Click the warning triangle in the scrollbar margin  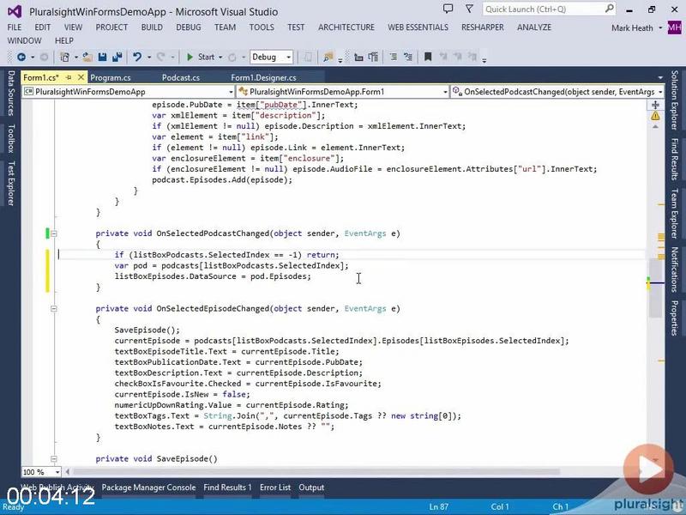pyautogui.click(x=655, y=116)
